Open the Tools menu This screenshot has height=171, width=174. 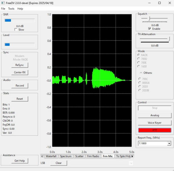pos(11,9)
